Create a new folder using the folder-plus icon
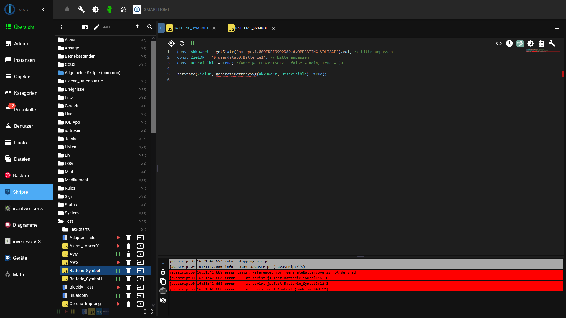This screenshot has width=566, height=318. pos(85,27)
